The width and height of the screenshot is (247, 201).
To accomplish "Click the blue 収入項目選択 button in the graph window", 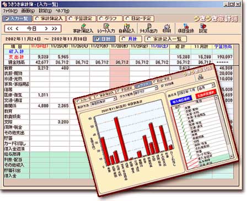I will pos(181,100).
